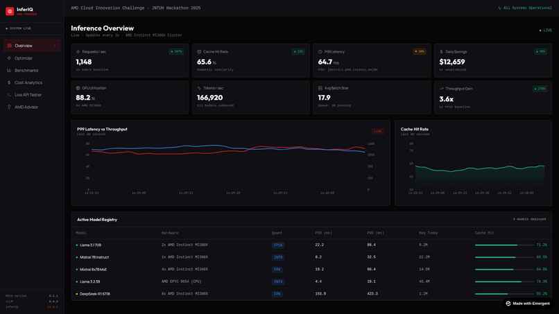Click the green cache hit rate area chart
Image resolution: width=559 pixels, height=314 pixels.
(x=480, y=174)
